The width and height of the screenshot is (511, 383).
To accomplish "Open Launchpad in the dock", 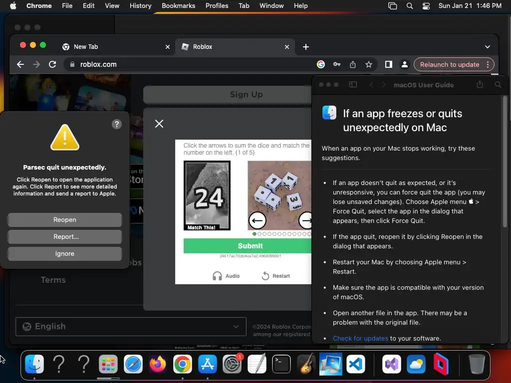I will 108,364.
